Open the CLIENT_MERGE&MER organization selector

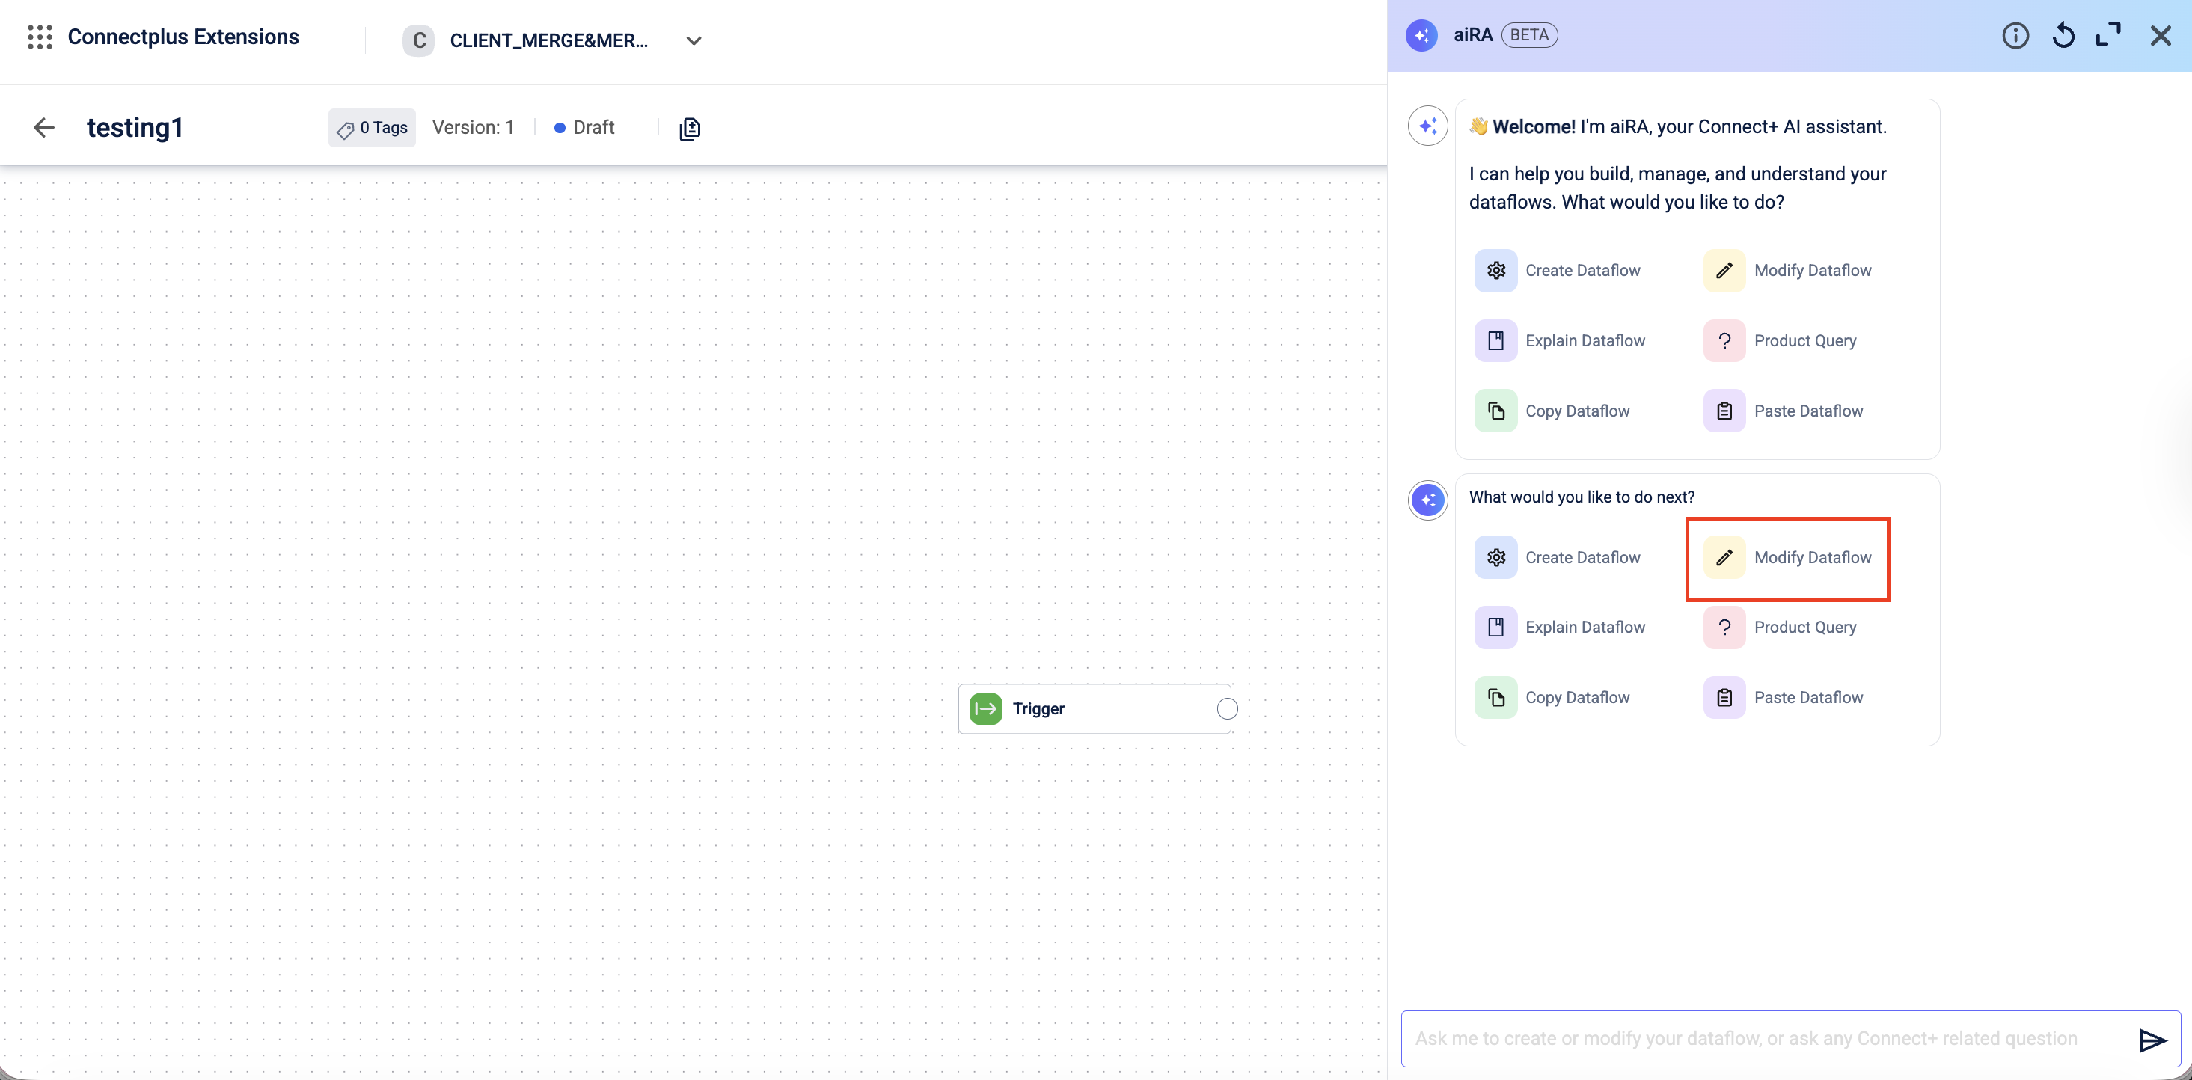548,41
